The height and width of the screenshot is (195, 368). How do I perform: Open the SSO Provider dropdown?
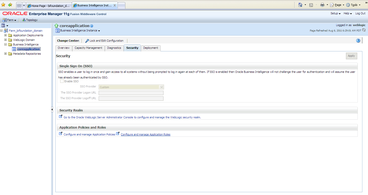(161, 87)
